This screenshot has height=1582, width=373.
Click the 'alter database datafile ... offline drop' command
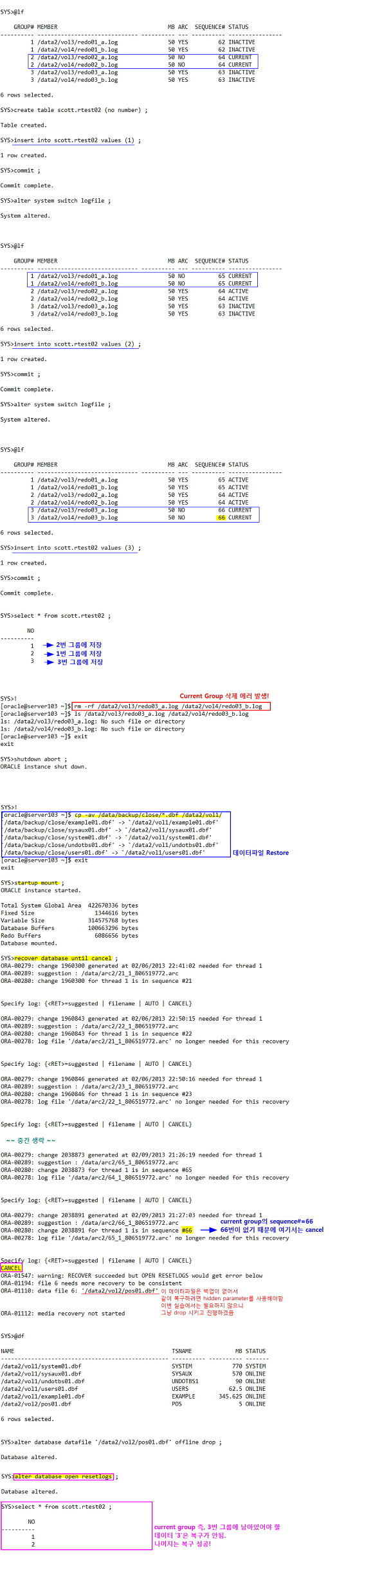(118, 1443)
